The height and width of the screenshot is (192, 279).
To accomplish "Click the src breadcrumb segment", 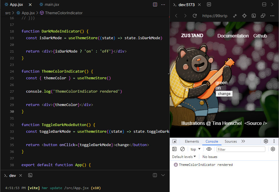I will click(x=8, y=13).
